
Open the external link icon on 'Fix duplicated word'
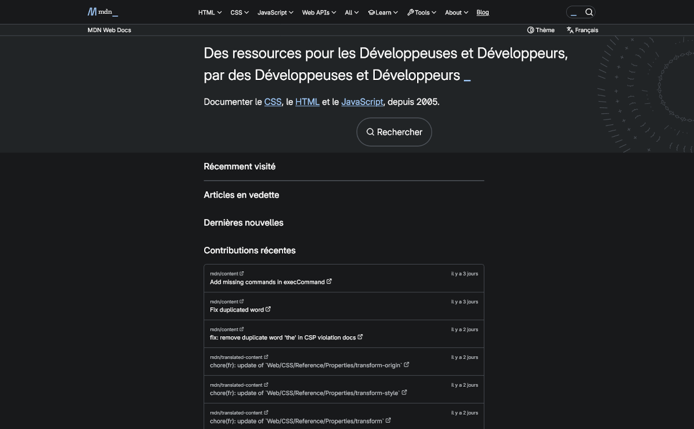tap(268, 309)
